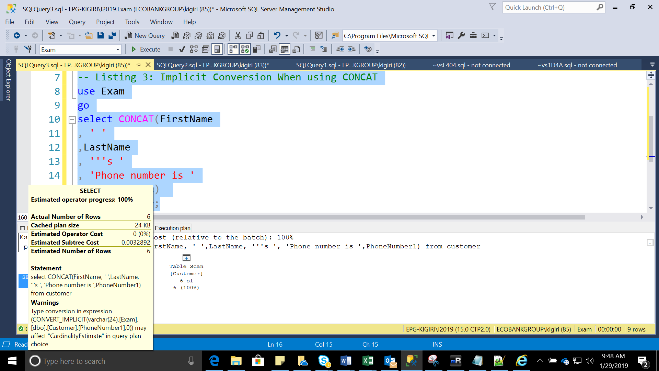Open the Query Options icon
Viewport: 659px width, 371px height.
[x=206, y=49]
